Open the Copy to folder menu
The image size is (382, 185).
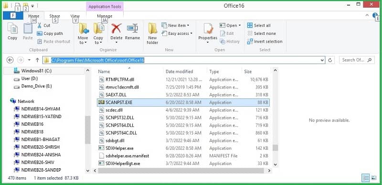click(98, 33)
